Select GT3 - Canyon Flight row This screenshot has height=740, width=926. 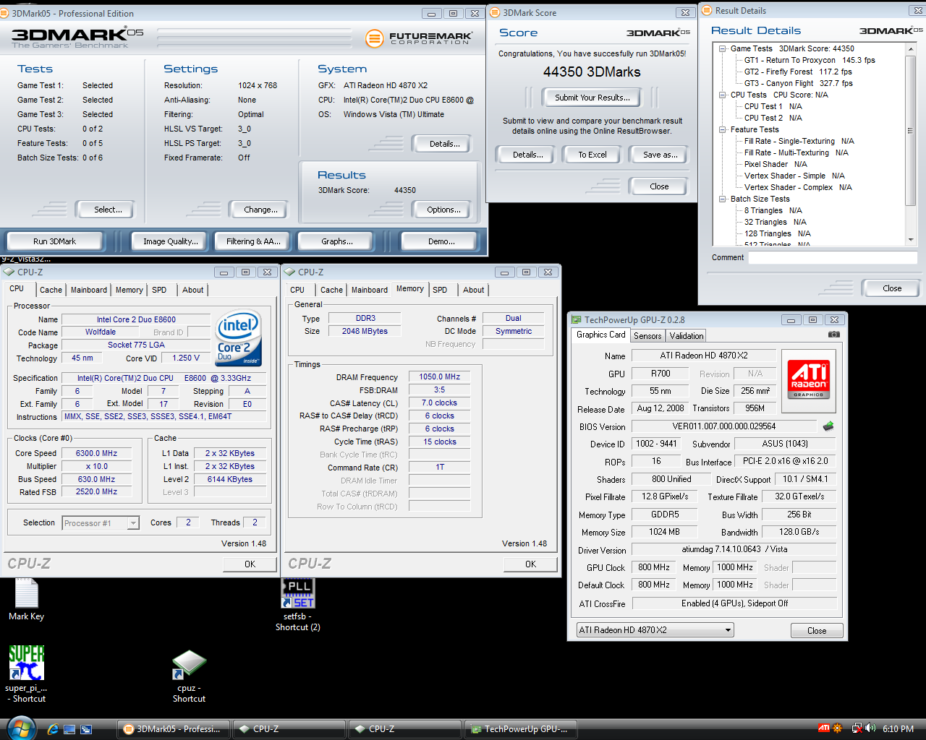(799, 83)
